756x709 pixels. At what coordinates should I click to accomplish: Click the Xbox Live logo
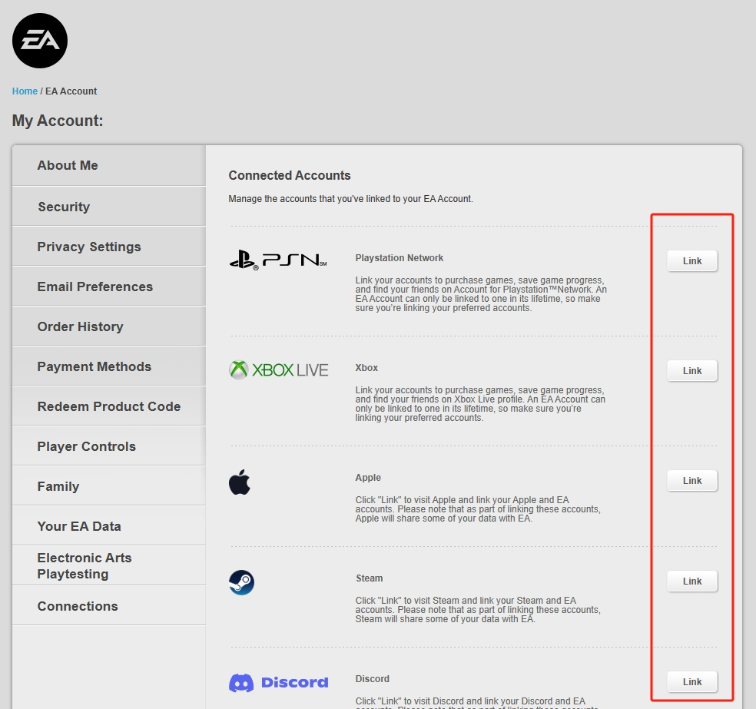pos(279,370)
